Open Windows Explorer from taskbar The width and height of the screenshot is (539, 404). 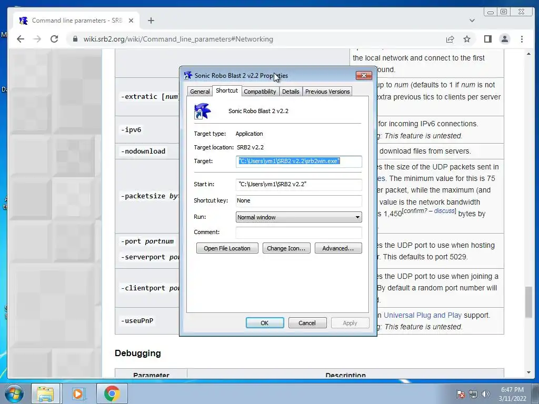45,393
